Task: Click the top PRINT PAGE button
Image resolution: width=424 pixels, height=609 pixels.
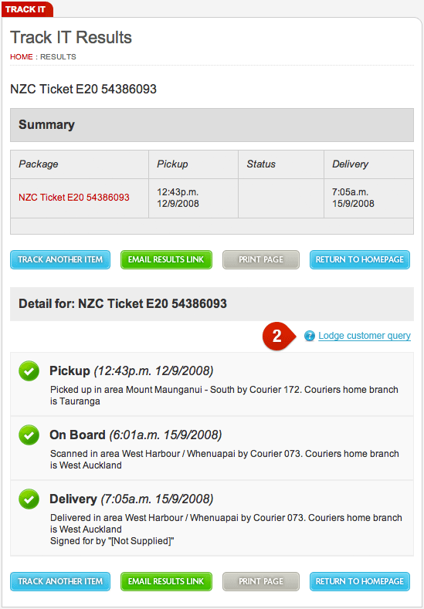Action: (x=261, y=260)
